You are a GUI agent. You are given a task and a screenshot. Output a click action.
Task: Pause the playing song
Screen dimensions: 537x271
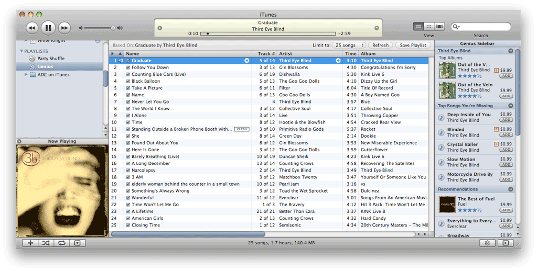pyautogui.click(x=48, y=28)
